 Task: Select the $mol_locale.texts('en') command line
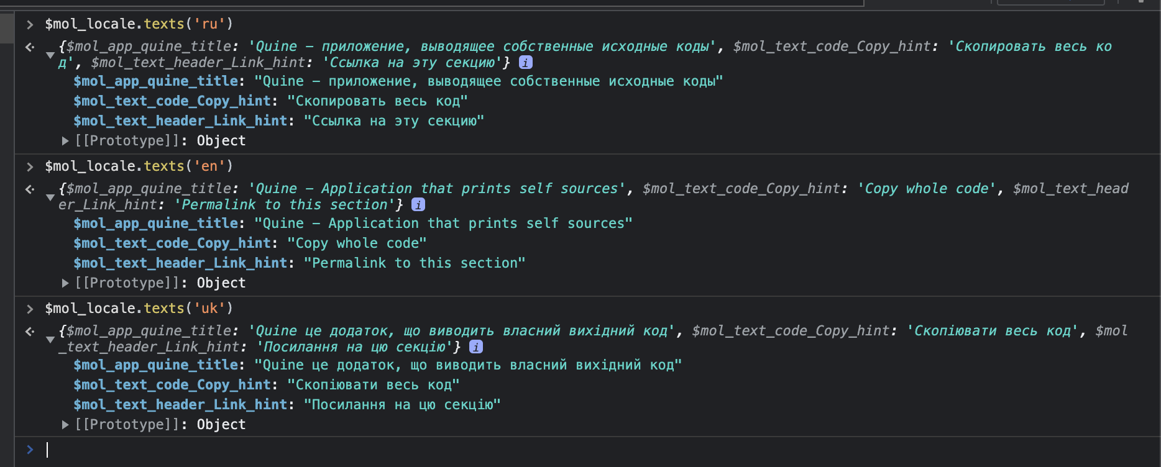coord(139,166)
